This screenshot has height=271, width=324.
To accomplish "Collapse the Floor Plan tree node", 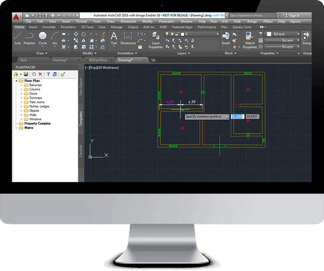I will [x=17, y=81].
